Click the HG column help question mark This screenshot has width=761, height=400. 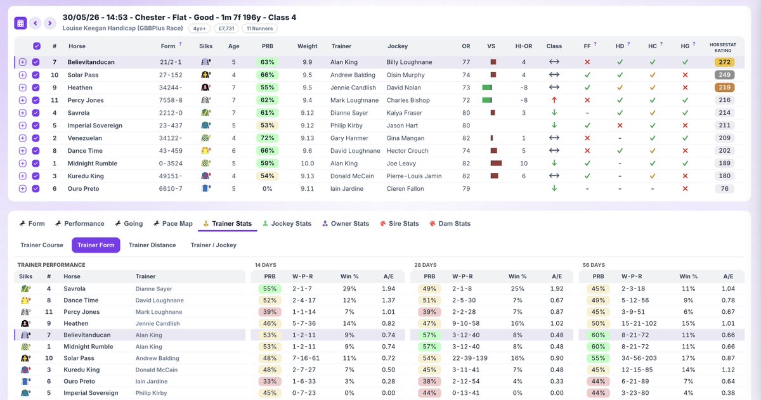click(x=693, y=44)
